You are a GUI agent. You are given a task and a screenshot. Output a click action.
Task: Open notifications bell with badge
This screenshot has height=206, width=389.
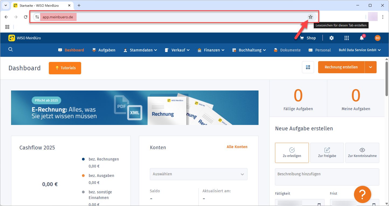(362, 38)
